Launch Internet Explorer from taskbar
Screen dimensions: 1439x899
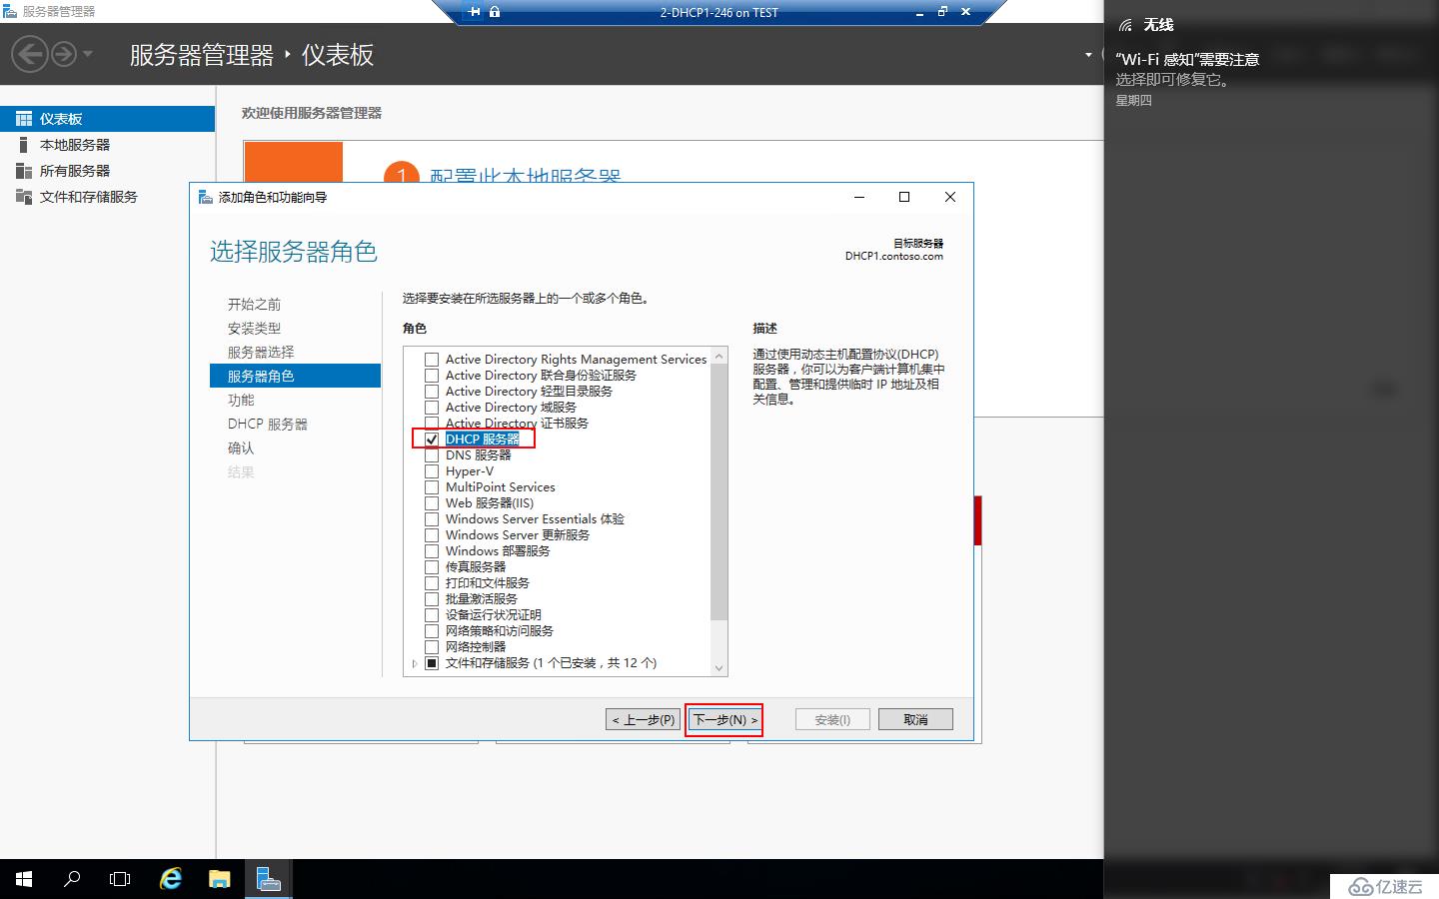tap(171, 879)
